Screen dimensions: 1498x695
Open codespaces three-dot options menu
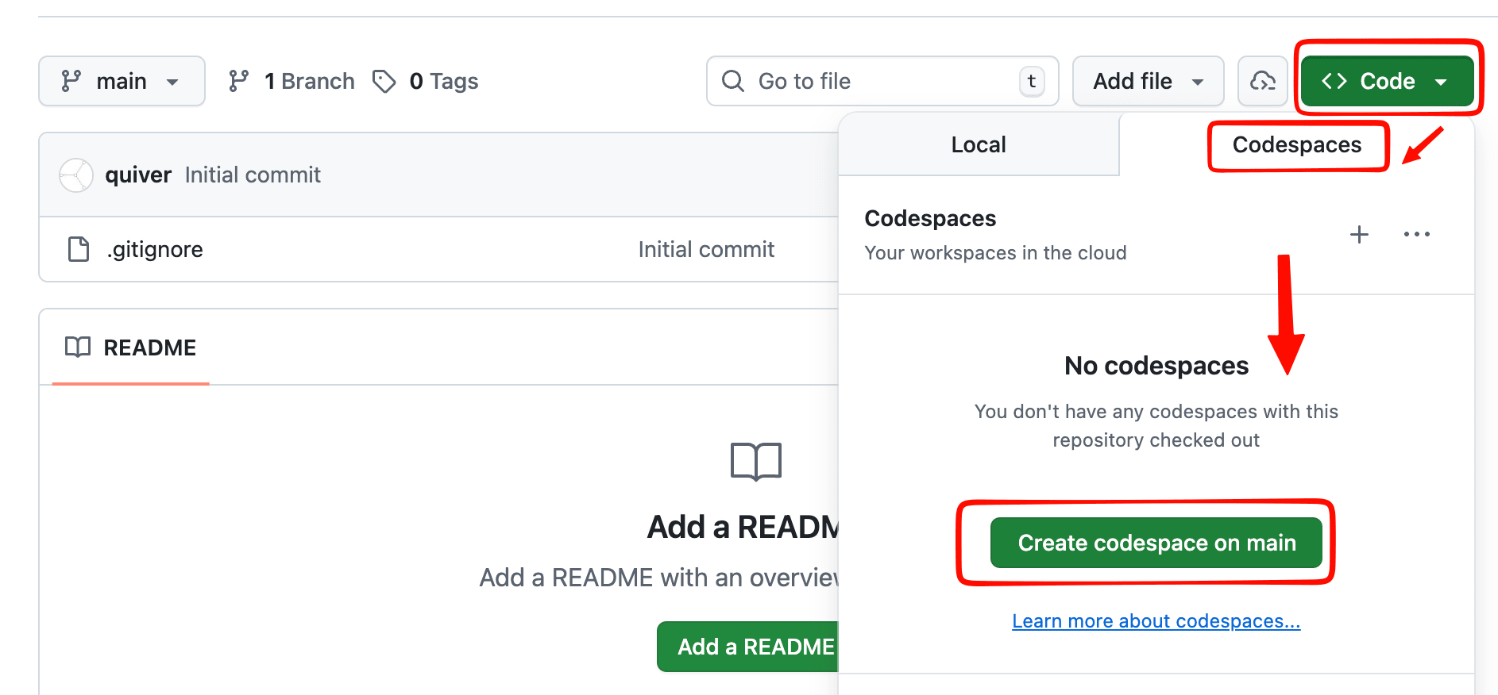[1416, 234]
